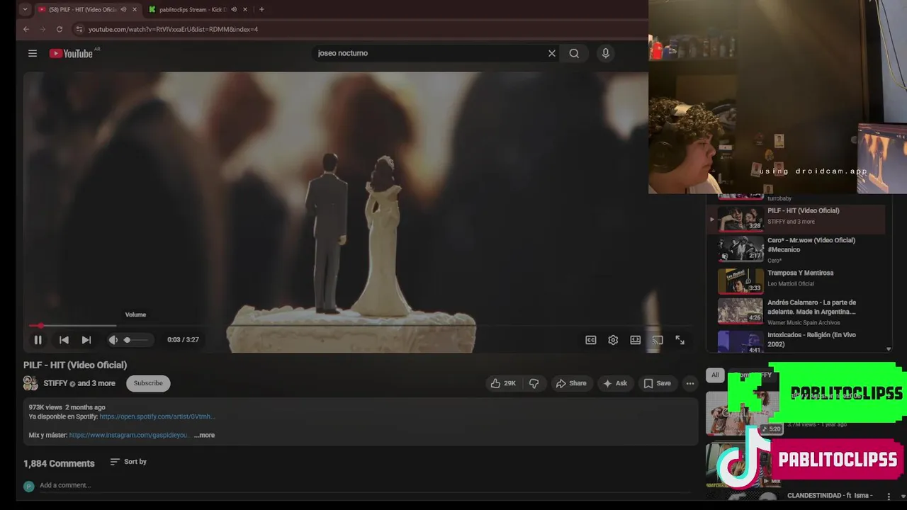This screenshot has width=907, height=510.
Task: Play Tramposa Y Mentirosa from playlist
Action: click(x=796, y=280)
